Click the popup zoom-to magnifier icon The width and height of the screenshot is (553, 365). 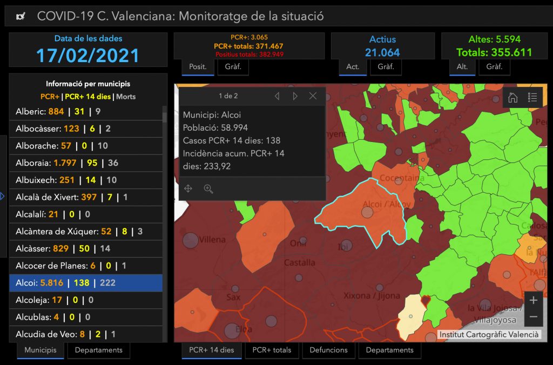208,188
